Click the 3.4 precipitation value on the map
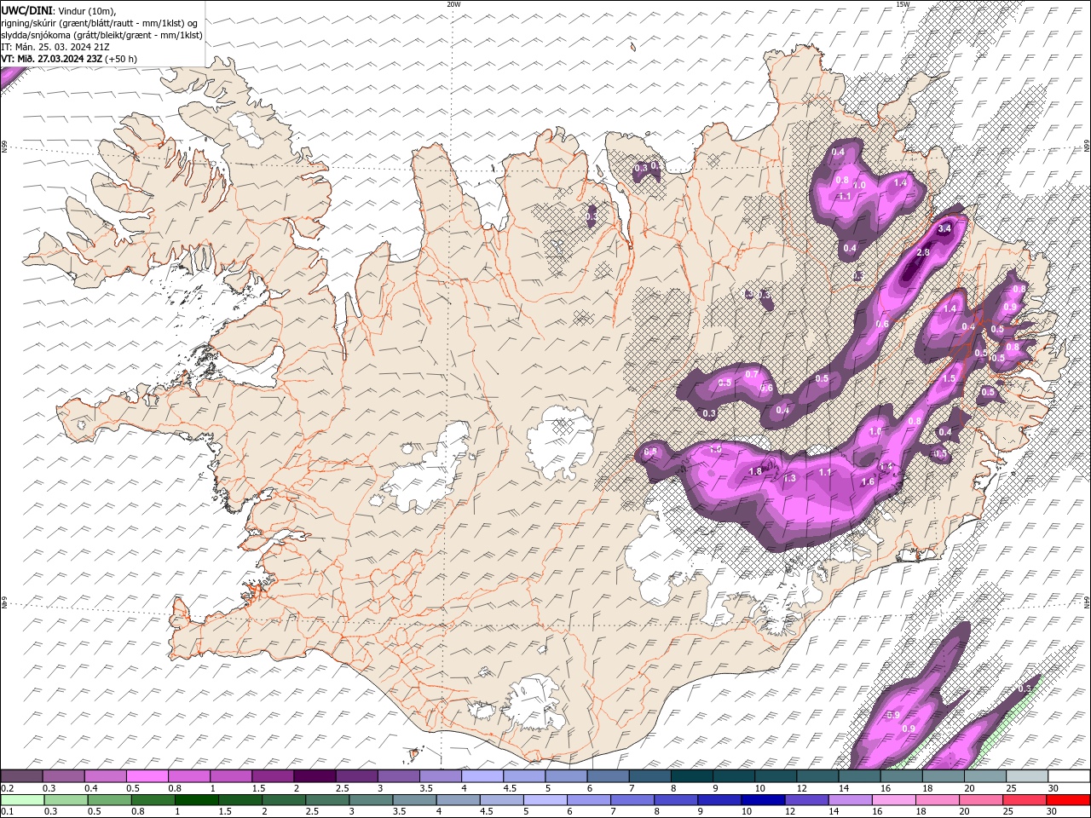Screen dimensions: 1091x818 coord(944,229)
